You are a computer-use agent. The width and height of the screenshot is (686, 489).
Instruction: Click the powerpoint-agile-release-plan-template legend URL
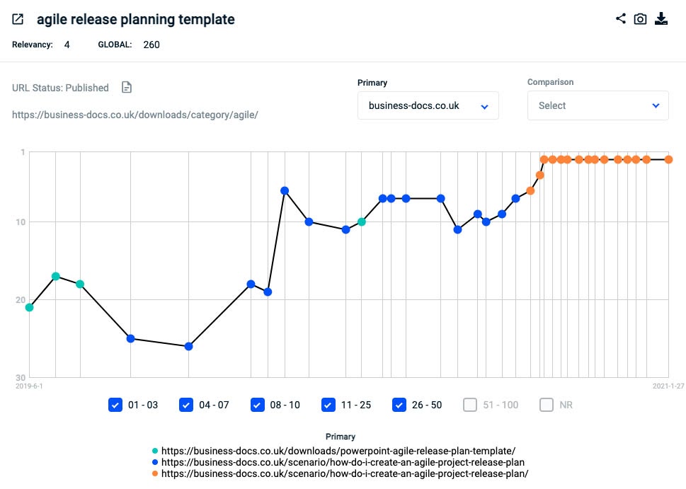pyautogui.click(x=338, y=450)
